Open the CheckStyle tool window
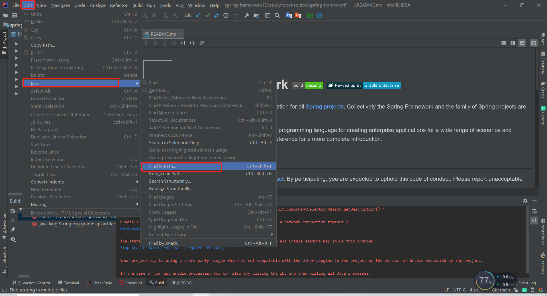 [x=99, y=283]
